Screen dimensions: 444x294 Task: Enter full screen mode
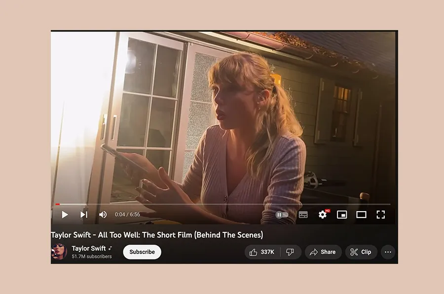(381, 215)
